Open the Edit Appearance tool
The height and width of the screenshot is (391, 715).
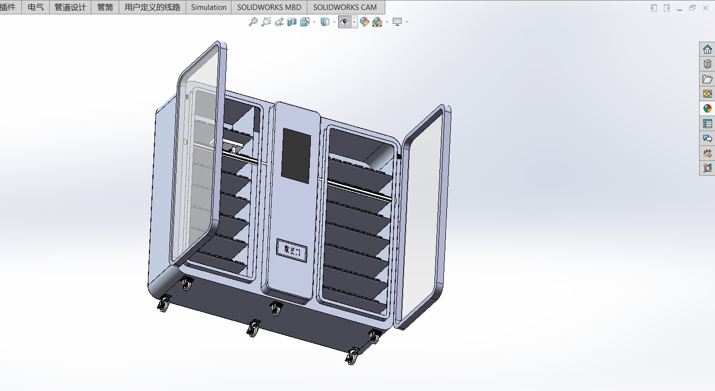tap(364, 22)
